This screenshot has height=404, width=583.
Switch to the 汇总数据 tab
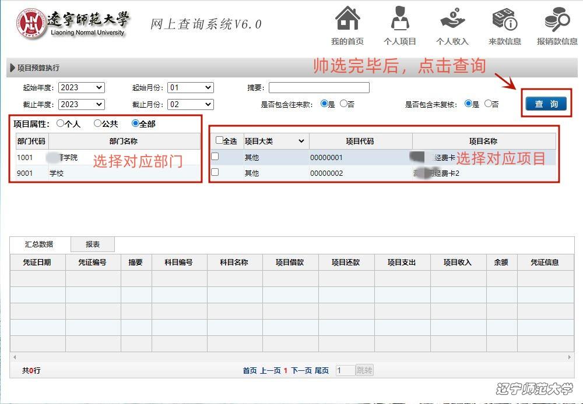coord(39,244)
